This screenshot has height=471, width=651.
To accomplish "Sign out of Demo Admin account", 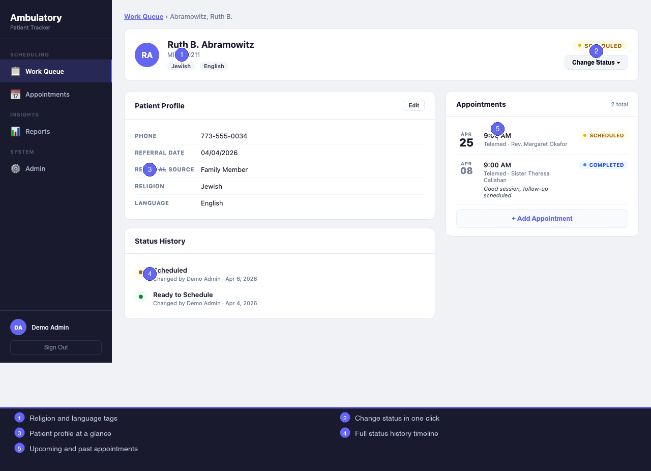I will coord(56,347).
